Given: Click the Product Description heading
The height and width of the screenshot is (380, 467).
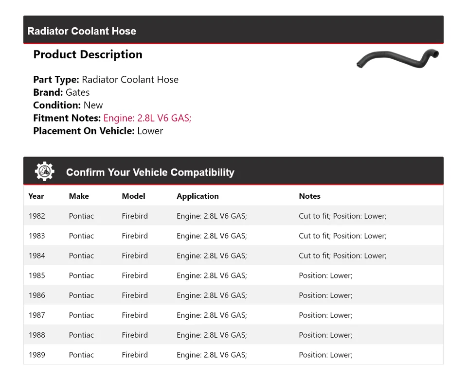Looking at the screenshot, I should pyautogui.click(x=88, y=54).
